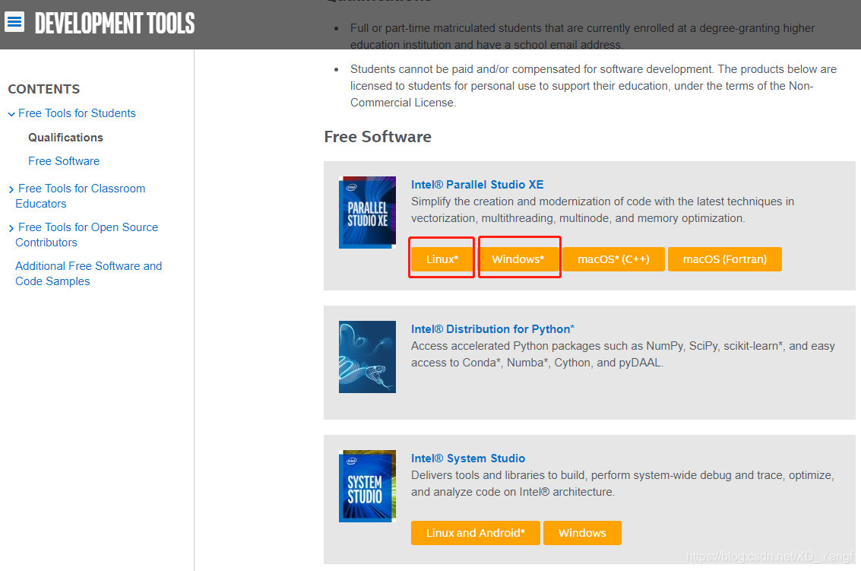Download Parallel Studio XE for Linux

pos(442,259)
